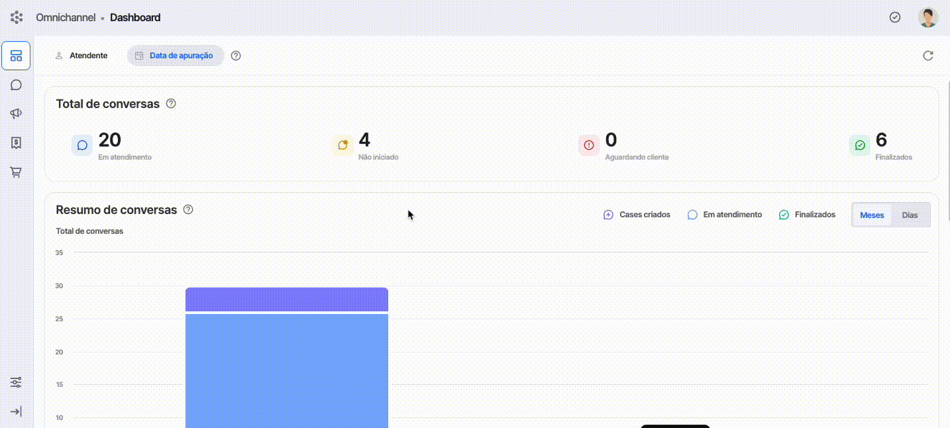950x428 pixels.
Task: Open the billing receipt sidebar icon
Action: pyautogui.click(x=16, y=142)
